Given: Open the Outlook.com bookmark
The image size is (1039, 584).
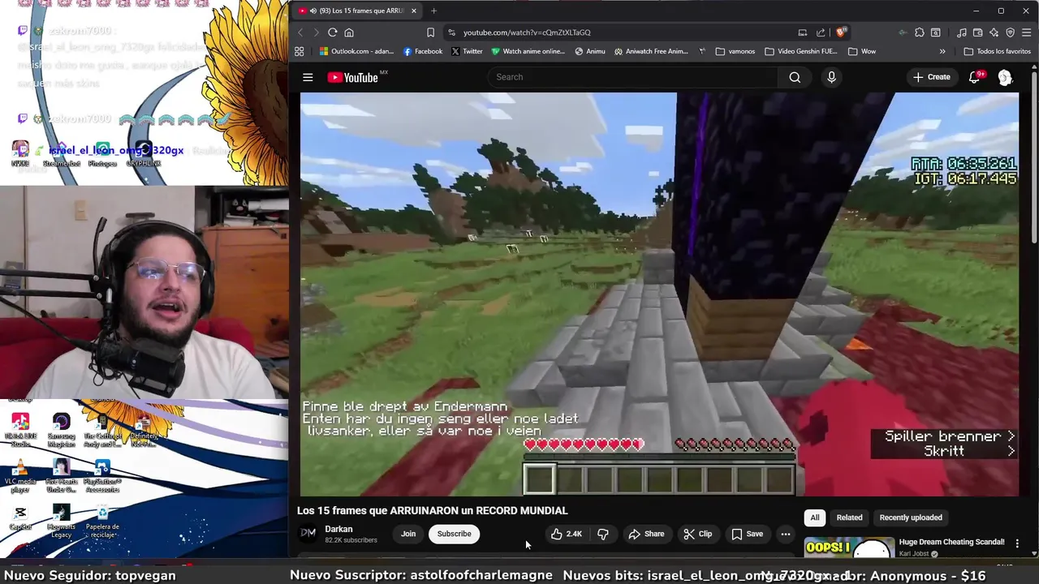Looking at the screenshot, I should 356,51.
